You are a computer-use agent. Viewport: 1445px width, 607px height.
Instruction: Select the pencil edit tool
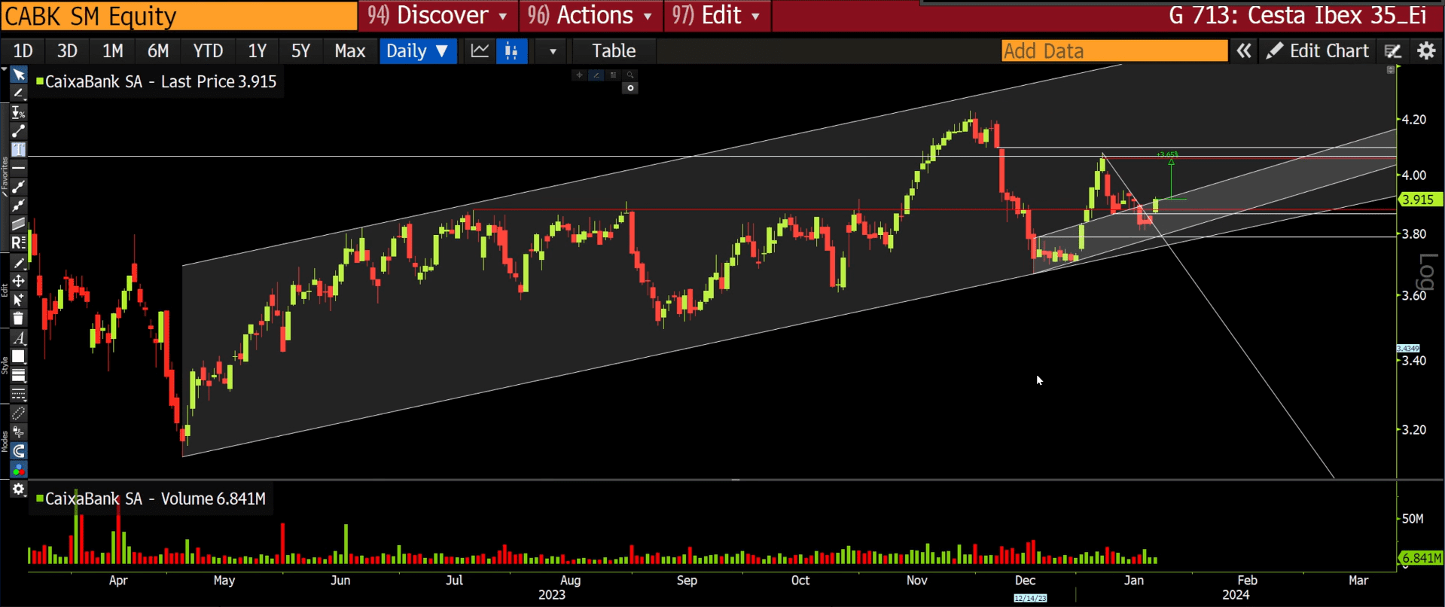(19, 263)
